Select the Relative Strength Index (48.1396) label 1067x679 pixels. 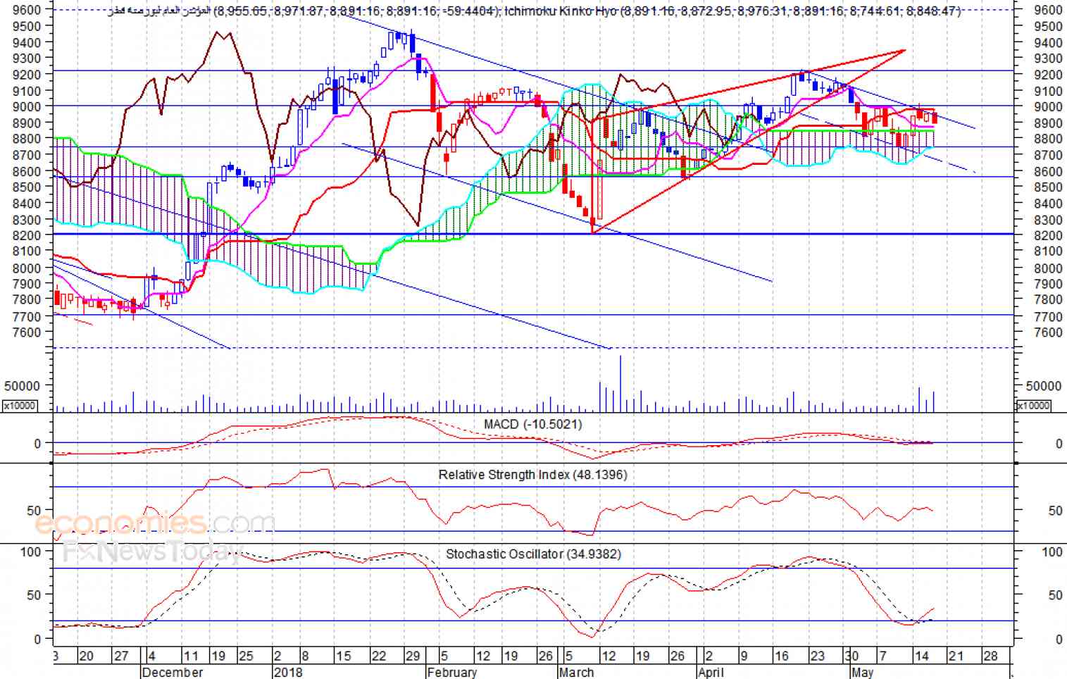click(532, 475)
